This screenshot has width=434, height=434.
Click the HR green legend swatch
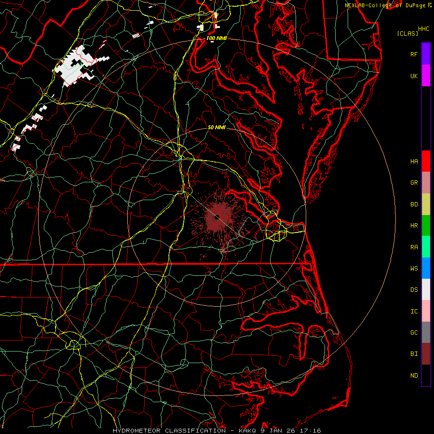point(426,226)
